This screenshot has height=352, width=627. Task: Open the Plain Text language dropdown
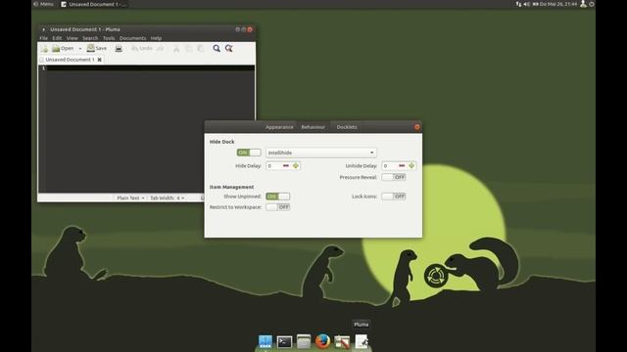(x=130, y=198)
